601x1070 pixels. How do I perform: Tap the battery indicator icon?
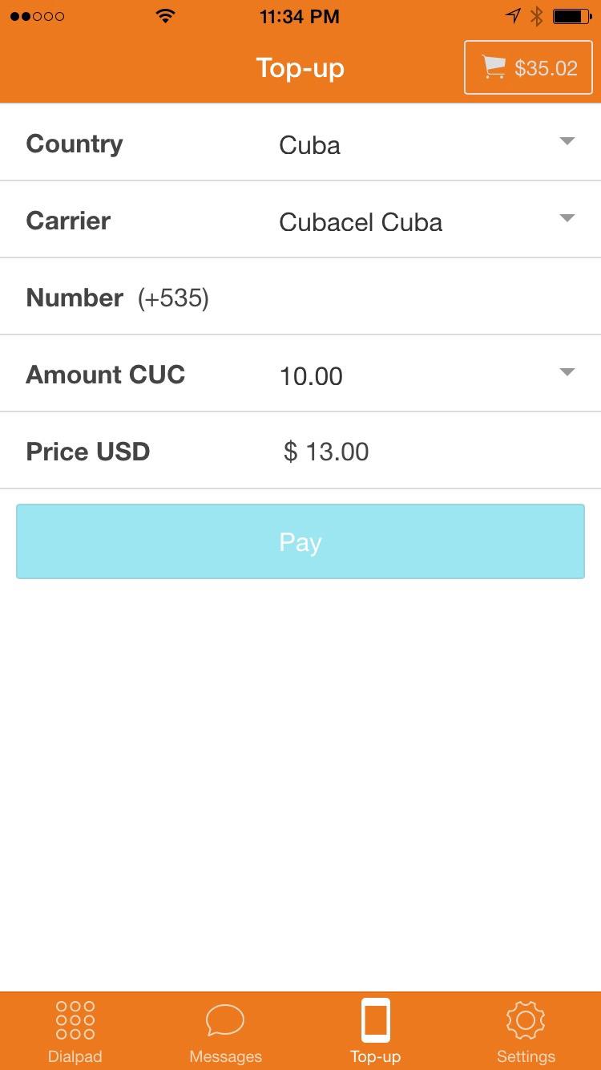pyautogui.click(x=572, y=16)
